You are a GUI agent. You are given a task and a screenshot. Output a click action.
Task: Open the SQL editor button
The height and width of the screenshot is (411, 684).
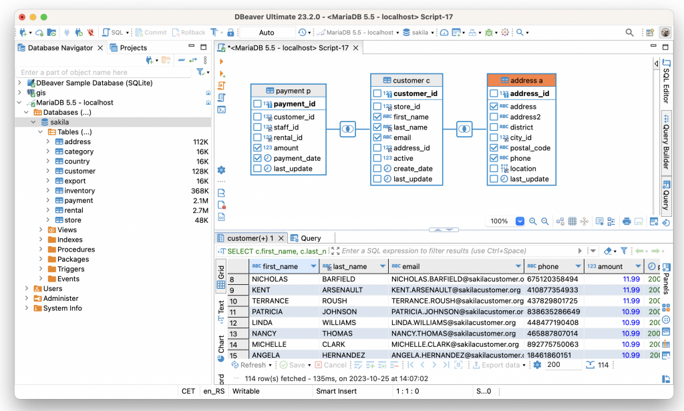[112, 32]
